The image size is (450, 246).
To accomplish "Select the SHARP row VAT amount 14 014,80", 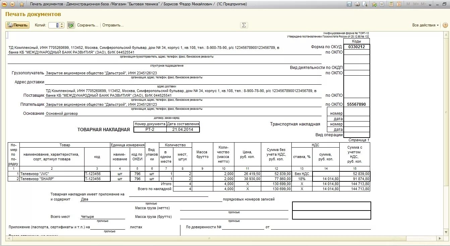I will [326, 179].
